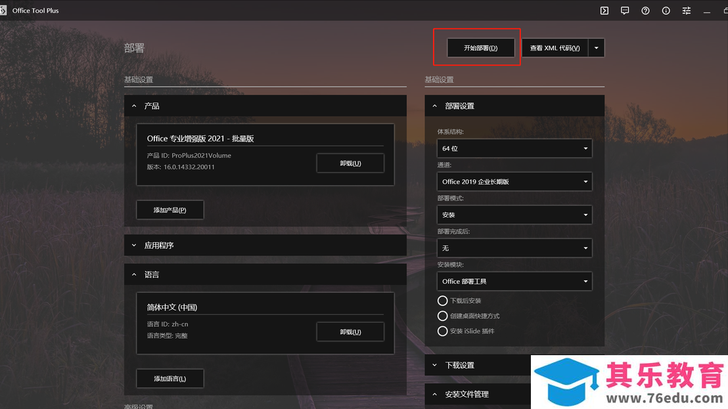Uninstall Office 专业增强版 2021 product

click(350, 163)
